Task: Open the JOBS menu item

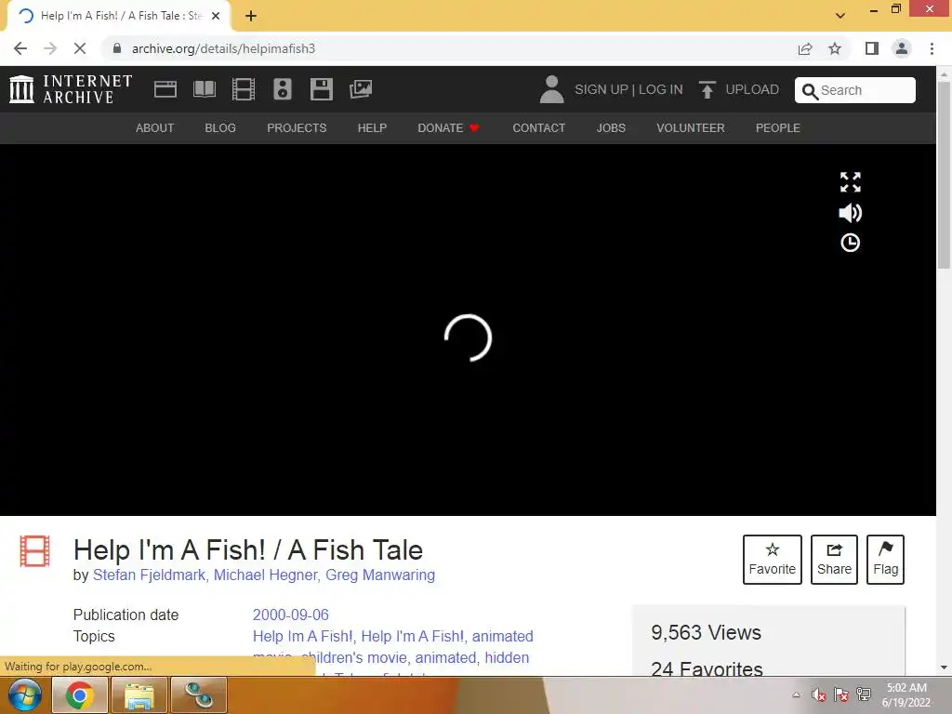Action: (611, 128)
